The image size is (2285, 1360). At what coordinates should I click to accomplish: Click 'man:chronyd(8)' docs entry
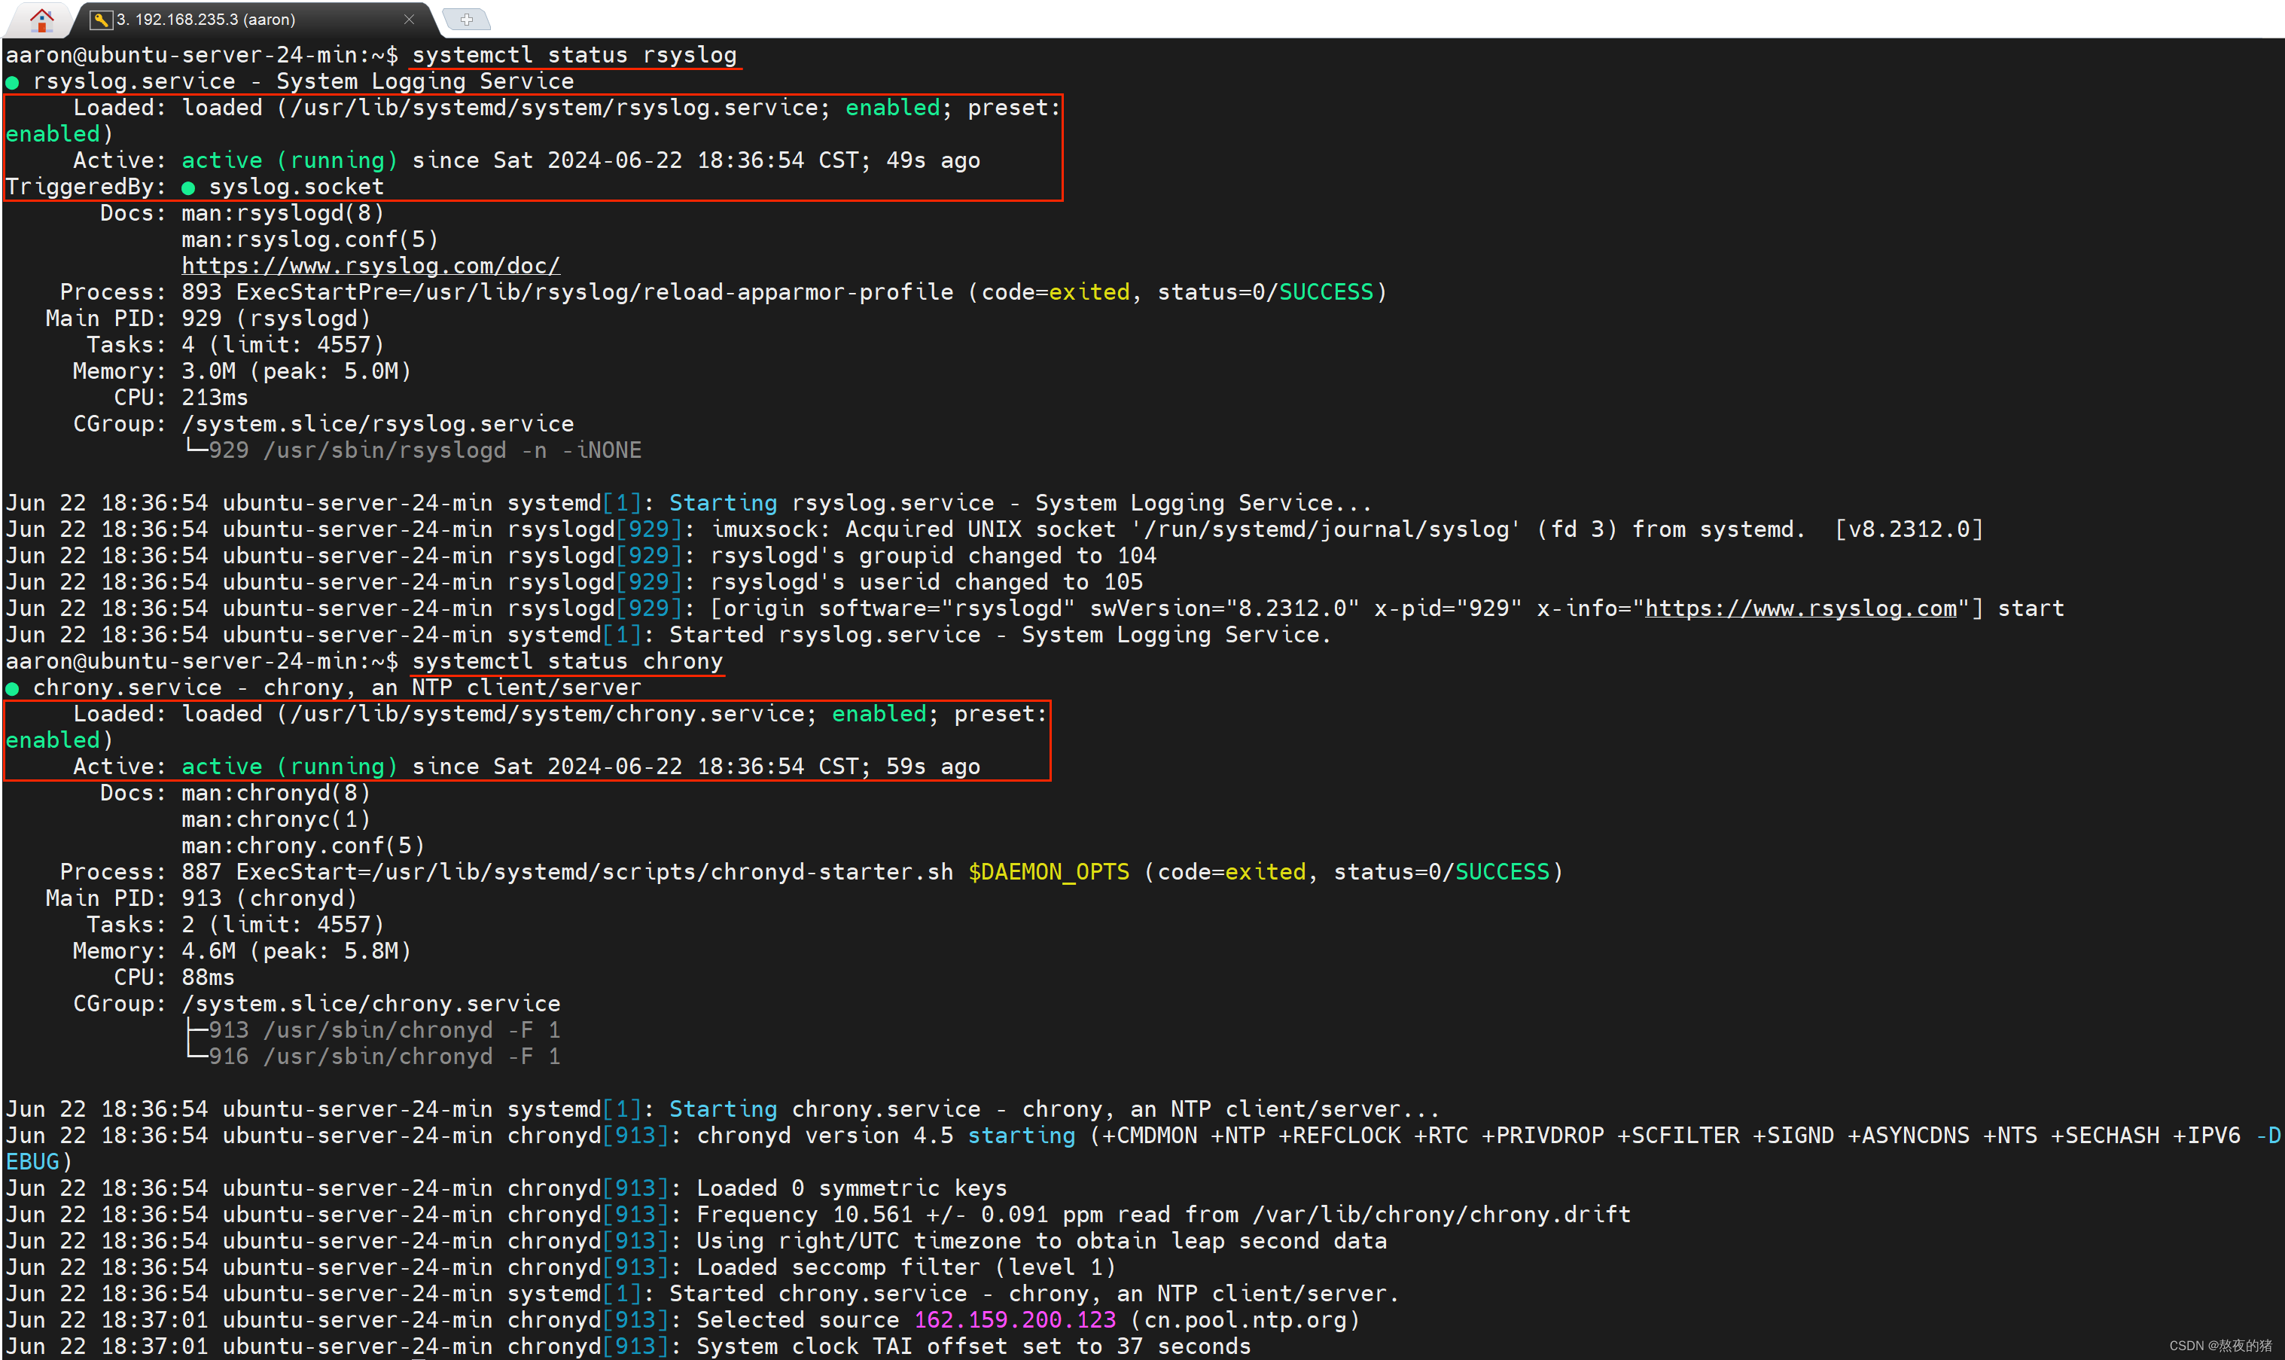pos(276,793)
